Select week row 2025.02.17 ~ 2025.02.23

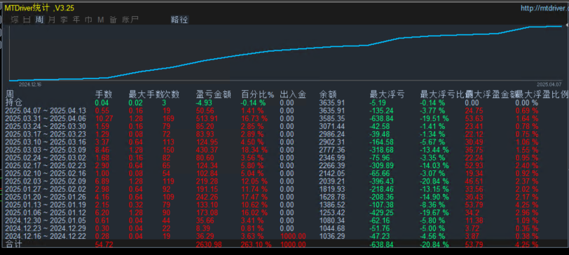[x=46, y=165]
